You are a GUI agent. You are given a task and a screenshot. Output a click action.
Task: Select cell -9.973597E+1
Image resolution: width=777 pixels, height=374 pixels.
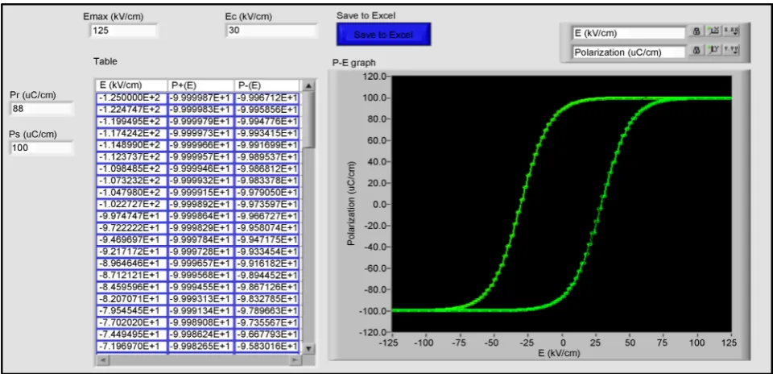267,205
